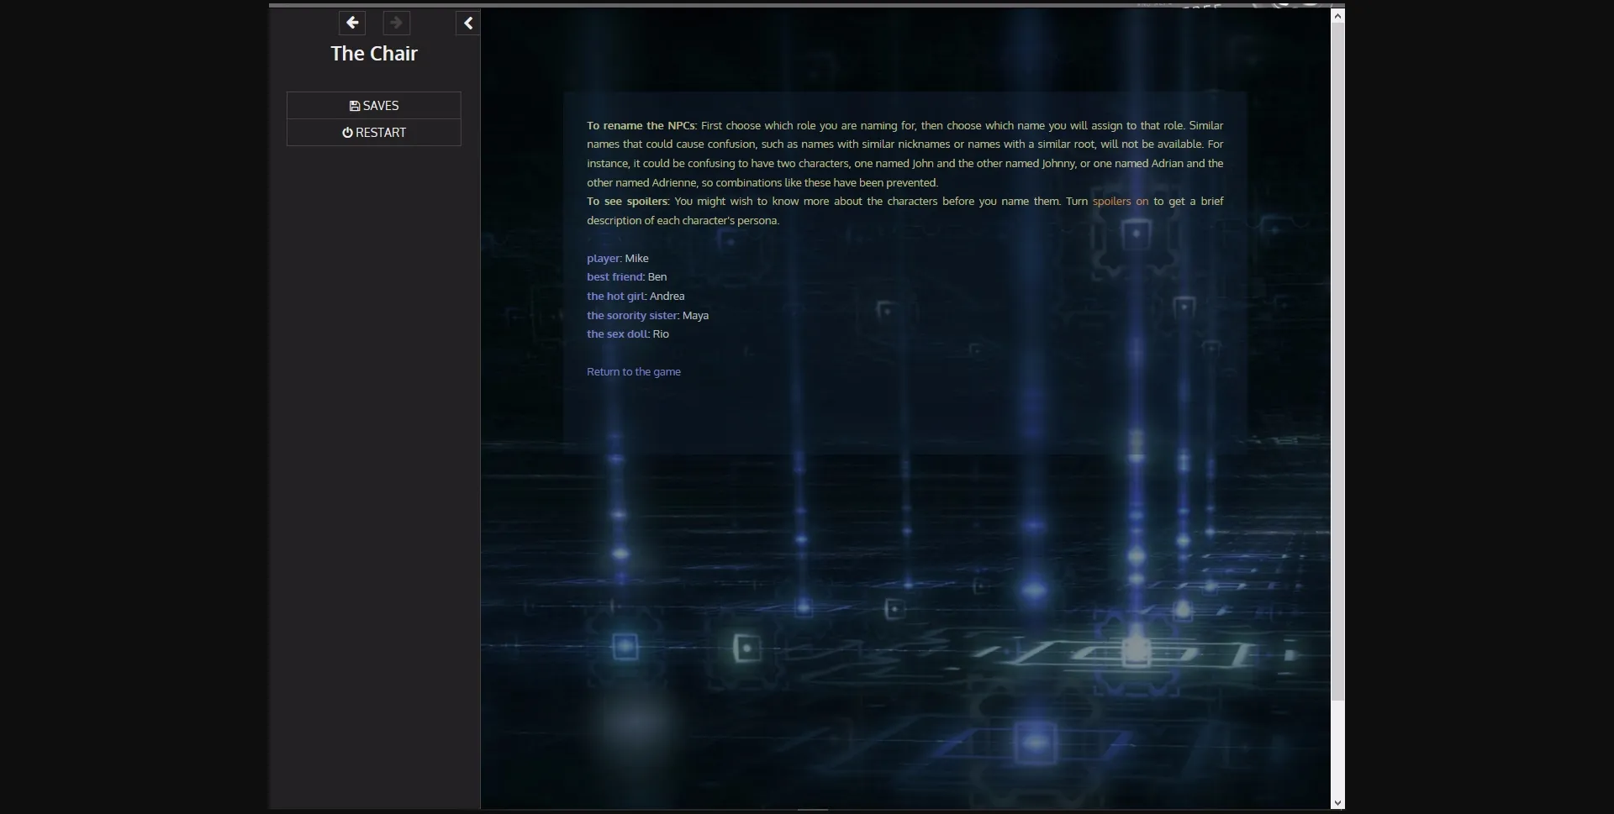Click the player's name Mike

(x=638, y=258)
